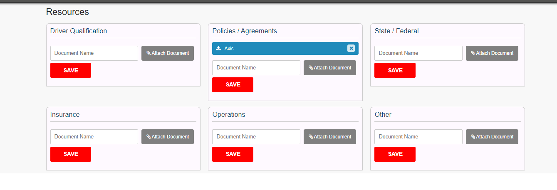Save the Driver Qualification document
The width and height of the screenshot is (557, 190).
tap(71, 70)
